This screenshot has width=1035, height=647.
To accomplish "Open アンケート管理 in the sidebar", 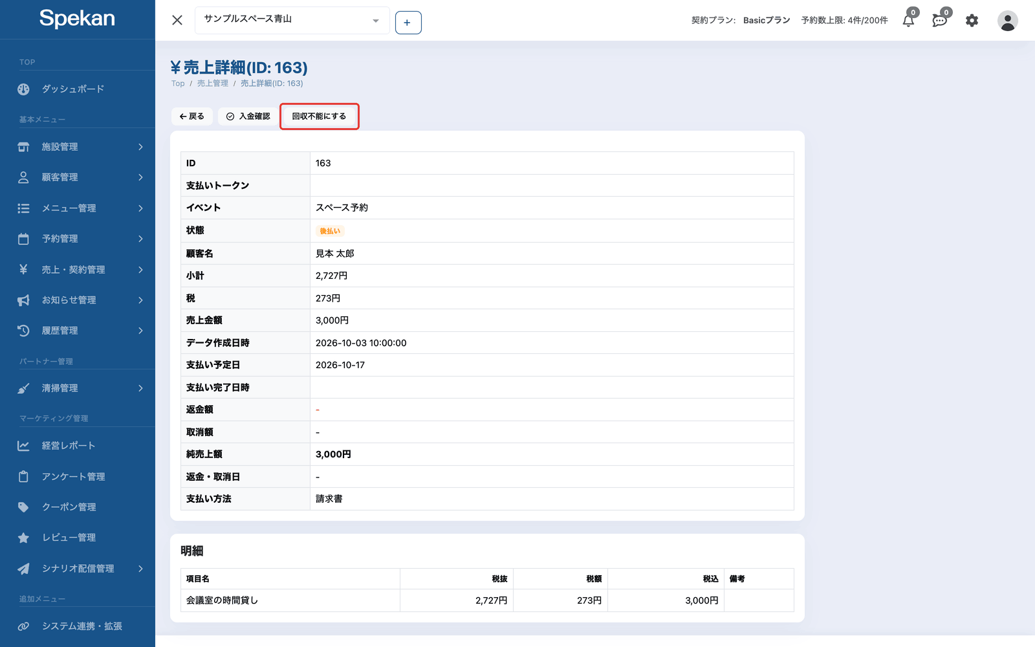I will click(x=73, y=477).
